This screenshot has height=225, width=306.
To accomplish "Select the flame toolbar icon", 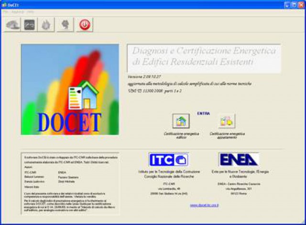I will coord(46,25).
